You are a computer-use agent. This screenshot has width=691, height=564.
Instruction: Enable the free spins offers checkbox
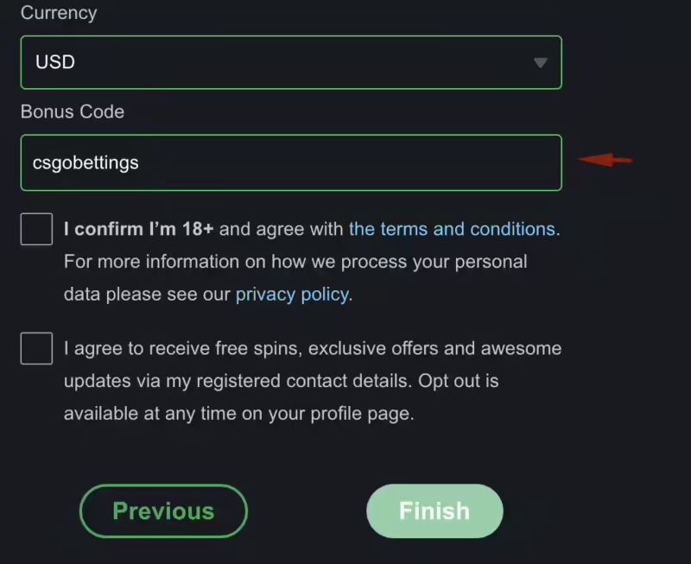point(36,349)
